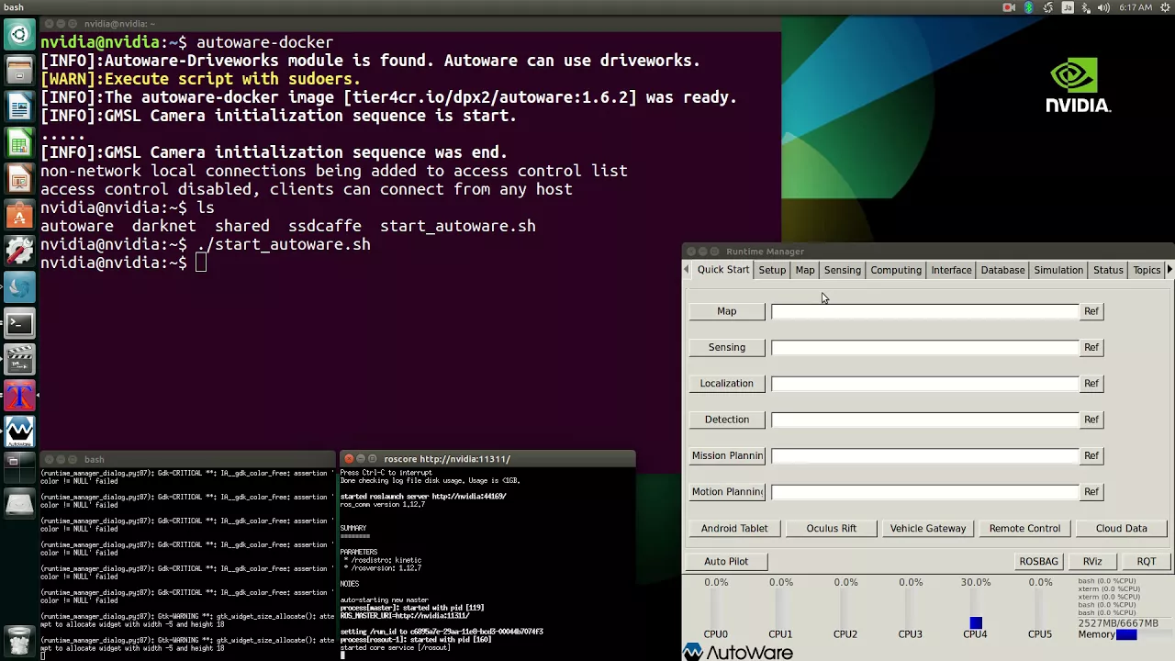
Task: Open Ubuntu Software Center in the dock
Action: 19,216
